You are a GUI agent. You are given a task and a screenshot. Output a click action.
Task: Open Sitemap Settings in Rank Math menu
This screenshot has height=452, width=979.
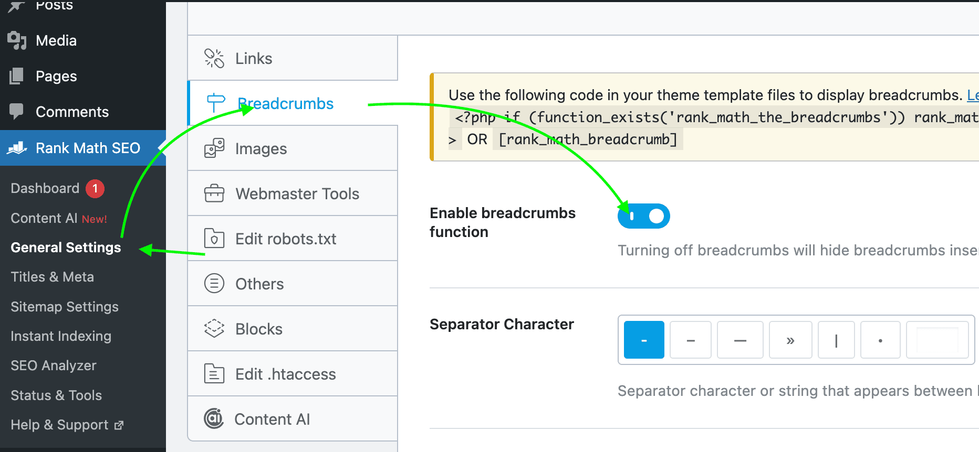click(65, 307)
